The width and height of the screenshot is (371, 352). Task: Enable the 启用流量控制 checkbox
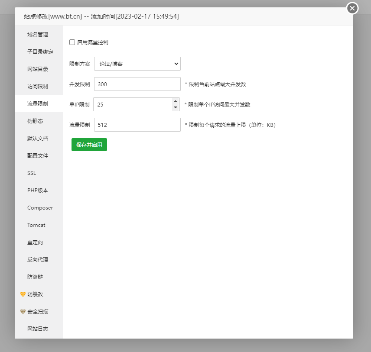(x=72, y=42)
